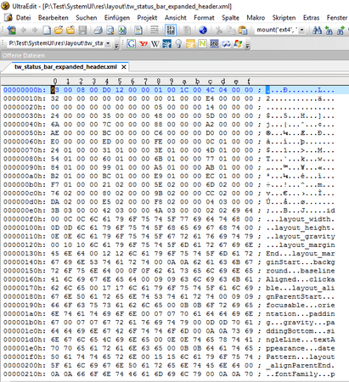
Task: Expand the file path dropdown
Action: click(x=108, y=43)
